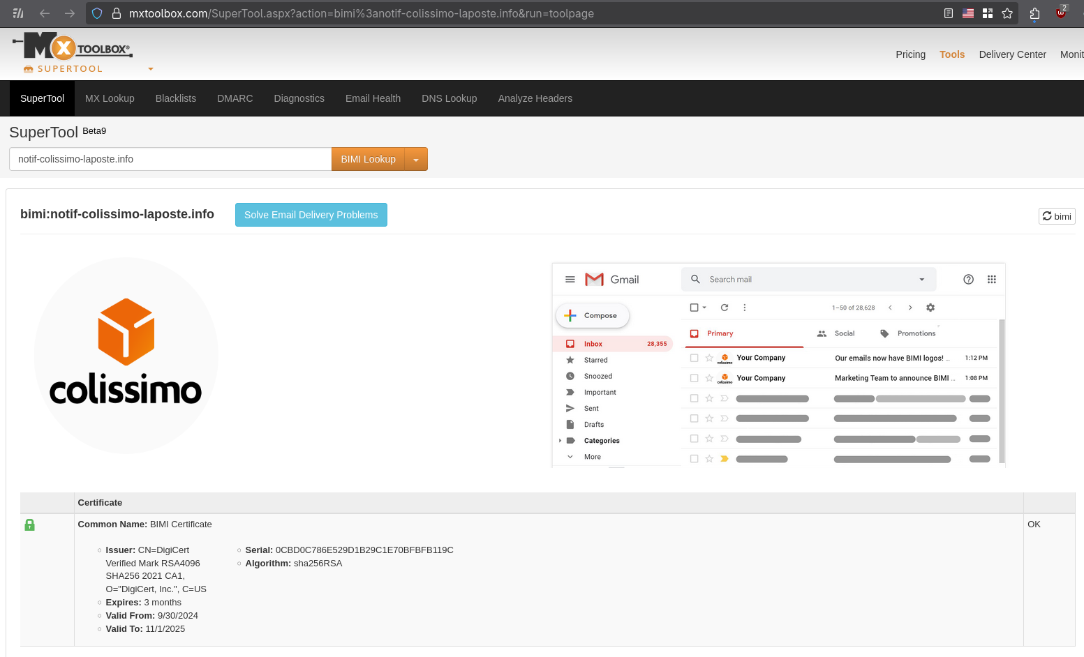Click the Valid To 11/1/2025 entry
The image size is (1084, 657).
145,628
